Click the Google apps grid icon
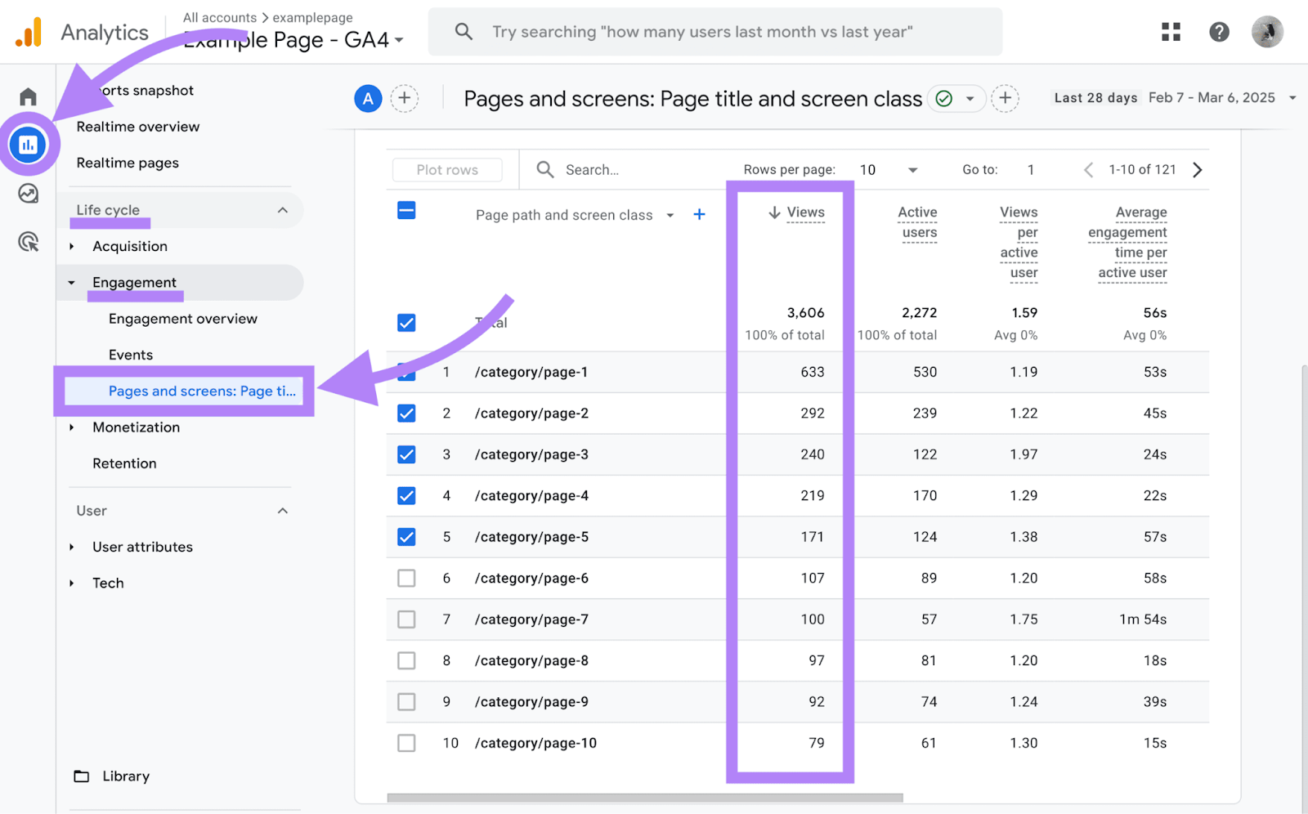1308x814 pixels. [x=1171, y=31]
